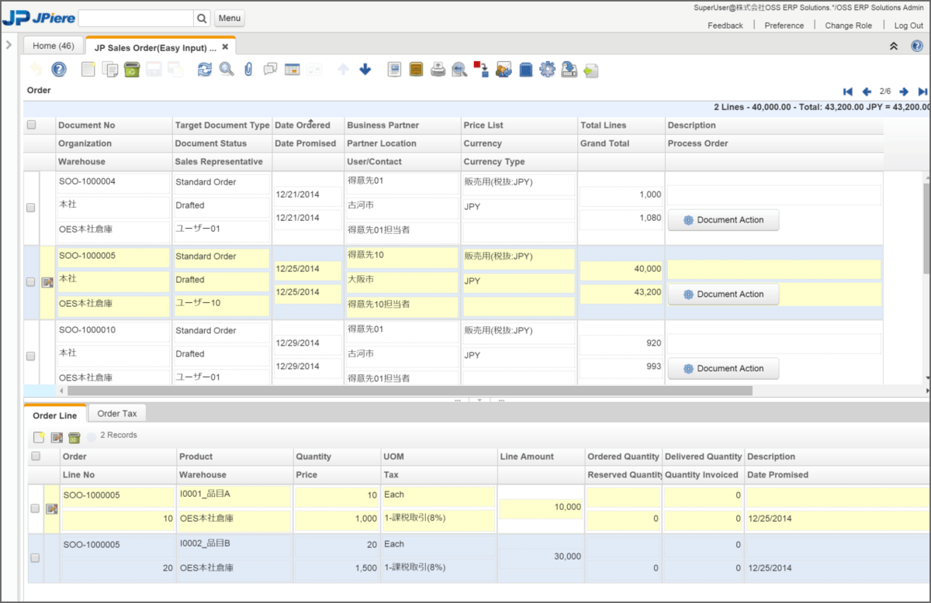
Task: Click the Log Out link
Action: [x=909, y=26]
